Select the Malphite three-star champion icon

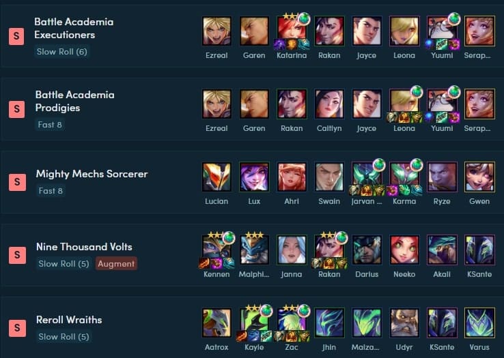tap(254, 250)
